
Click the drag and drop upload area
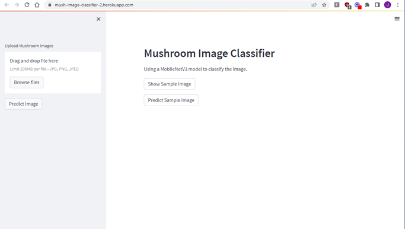click(53, 72)
